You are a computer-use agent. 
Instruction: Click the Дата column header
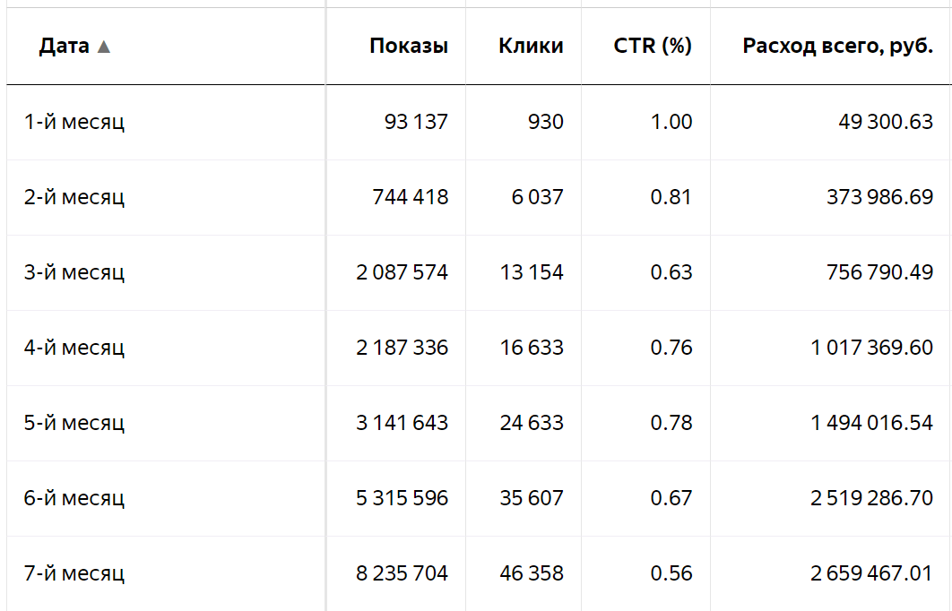[65, 47]
